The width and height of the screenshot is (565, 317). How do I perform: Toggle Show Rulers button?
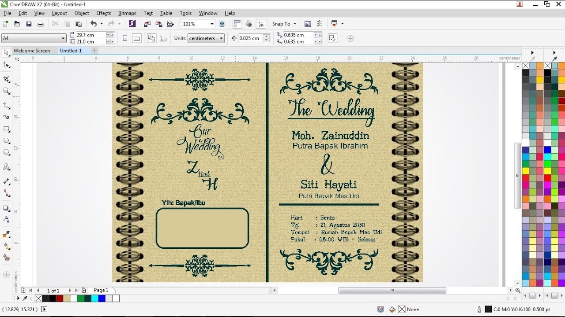click(237, 24)
